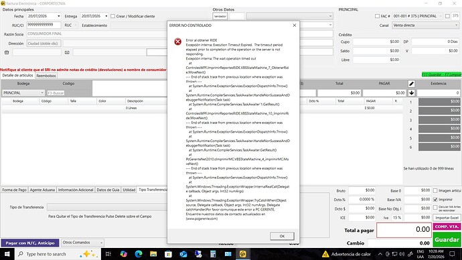Click the green Guardar button
The width and height of the screenshot is (462, 260).
tap(447, 240)
